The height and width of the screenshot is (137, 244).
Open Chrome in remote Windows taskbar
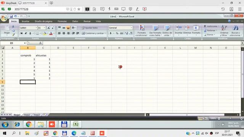coord(29,124)
